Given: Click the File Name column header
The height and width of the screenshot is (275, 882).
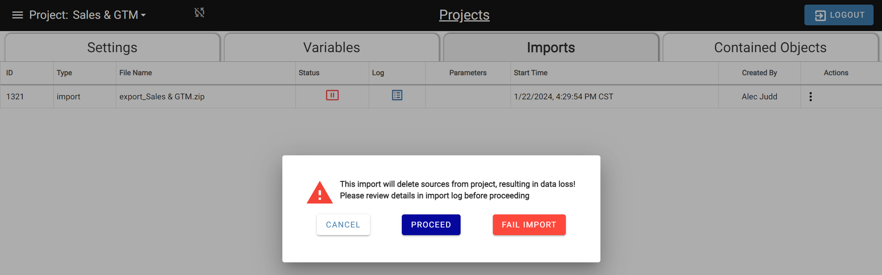Looking at the screenshot, I should [136, 73].
